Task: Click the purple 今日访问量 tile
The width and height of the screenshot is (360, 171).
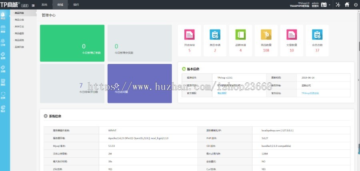Action: 140,84
